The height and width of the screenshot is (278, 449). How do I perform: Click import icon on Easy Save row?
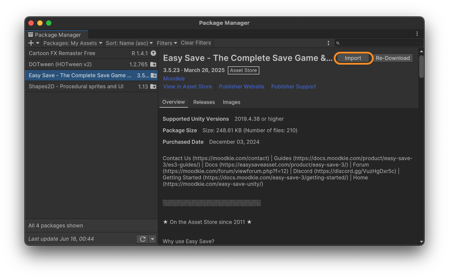pyautogui.click(x=154, y=76)
